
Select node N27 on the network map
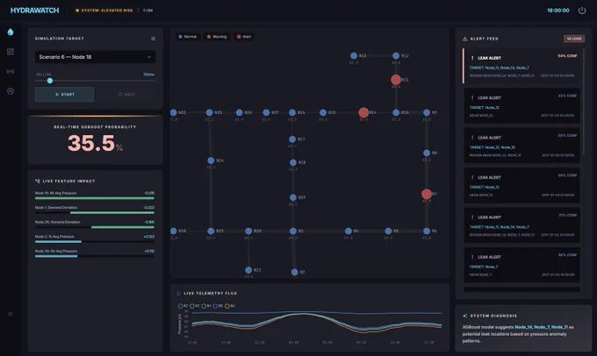(x=266, y=112)
